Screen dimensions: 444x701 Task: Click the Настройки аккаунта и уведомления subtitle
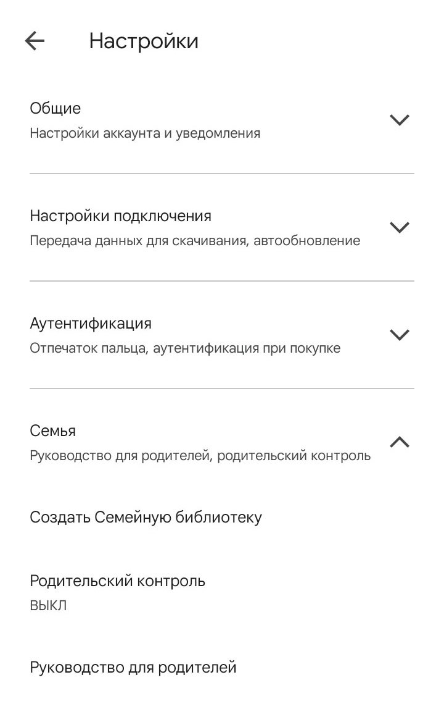click(x=145, y=133)
